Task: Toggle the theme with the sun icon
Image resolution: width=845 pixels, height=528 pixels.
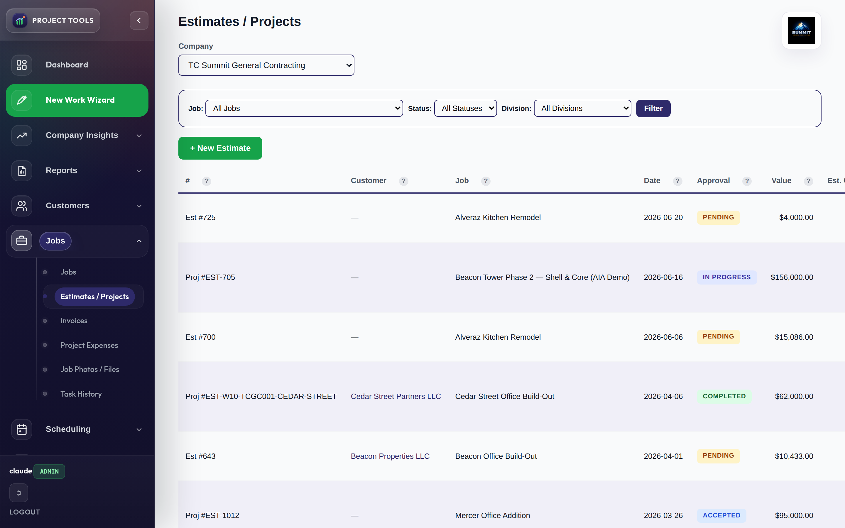Action: [19, 493]
